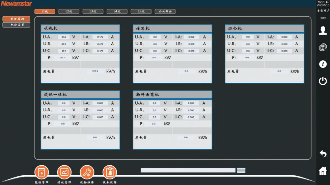Click the U-C voltage value in 吹瓶机

[x=64, y=51]
